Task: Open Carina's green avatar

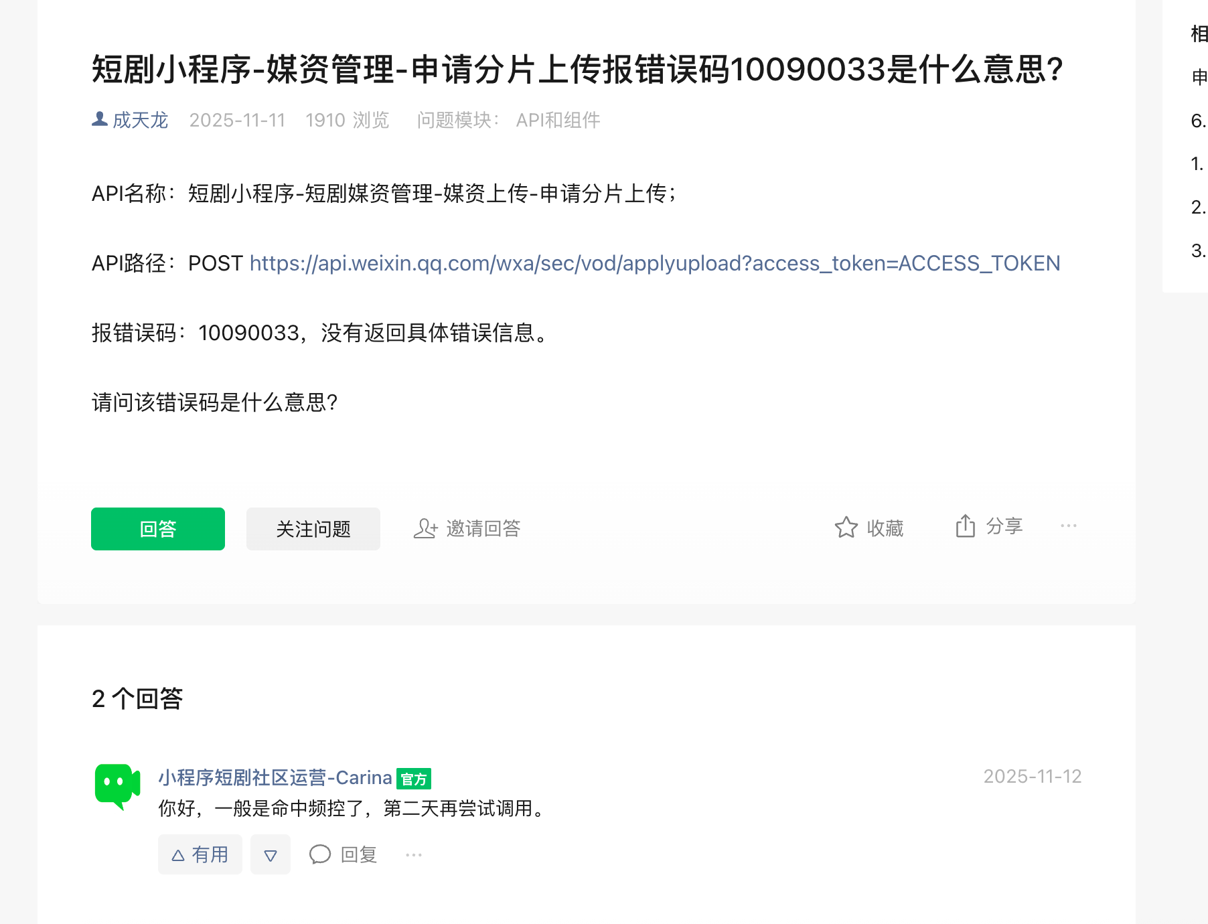Action: [118, 786]
